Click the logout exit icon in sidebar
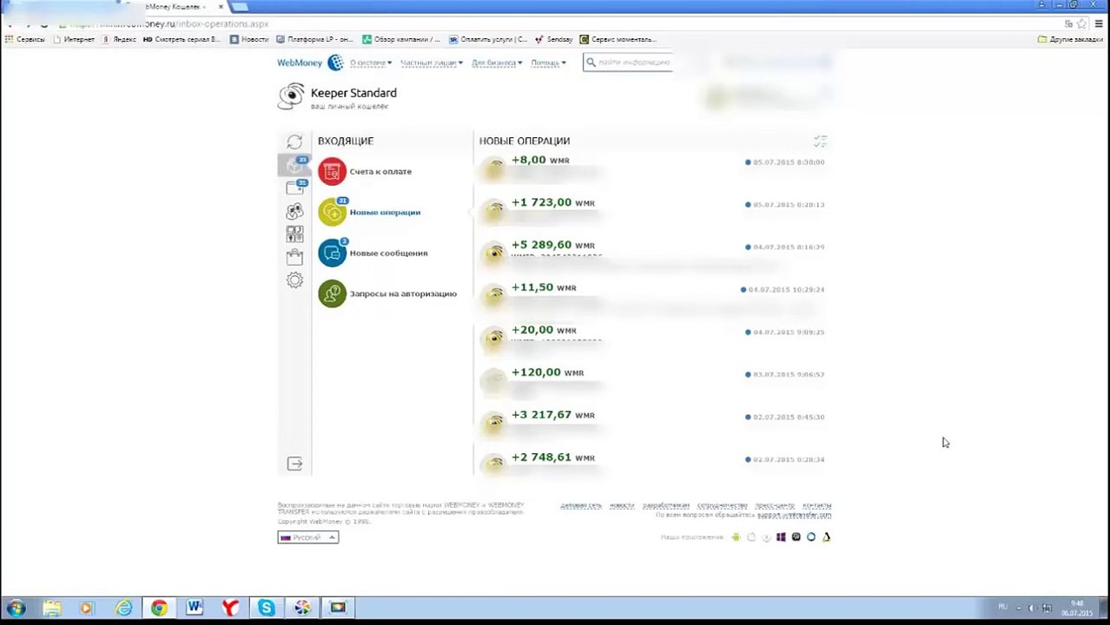 (294, 464)
